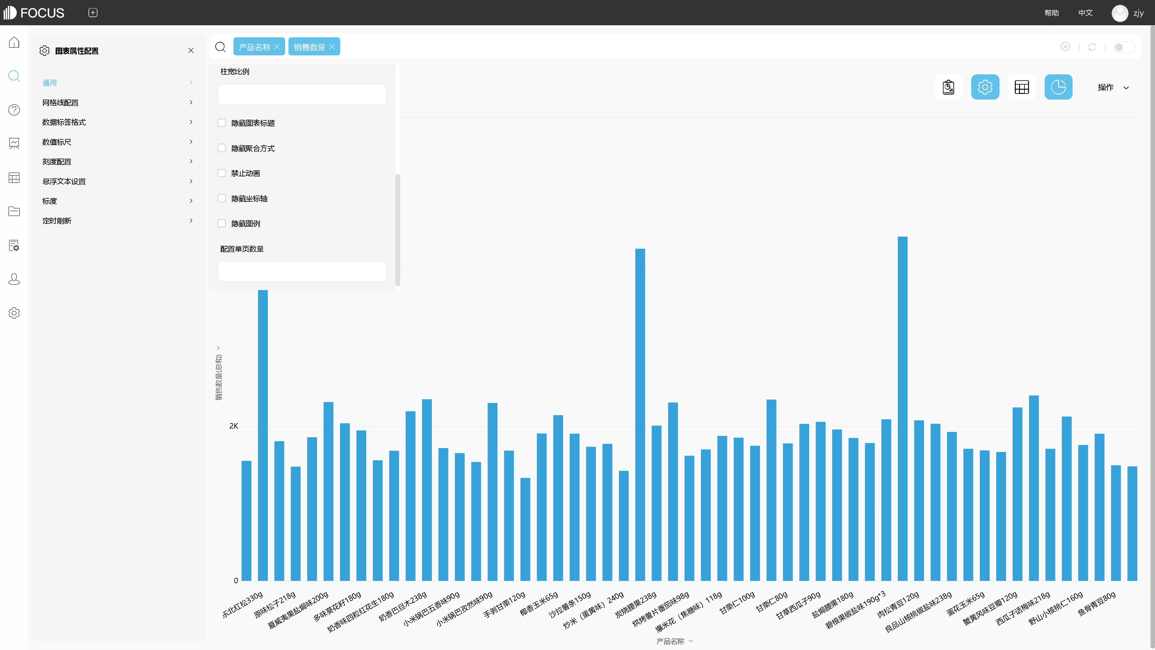
Task: Click the 配置单页数量 input field
Action: (x=302, y=271)
